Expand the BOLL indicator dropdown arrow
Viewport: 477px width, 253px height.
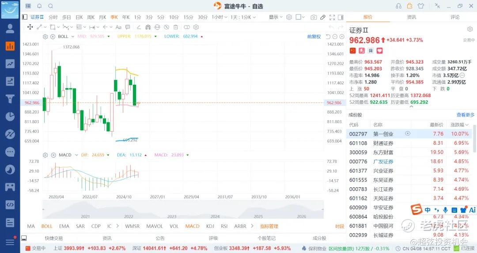(x=73, y=37)
